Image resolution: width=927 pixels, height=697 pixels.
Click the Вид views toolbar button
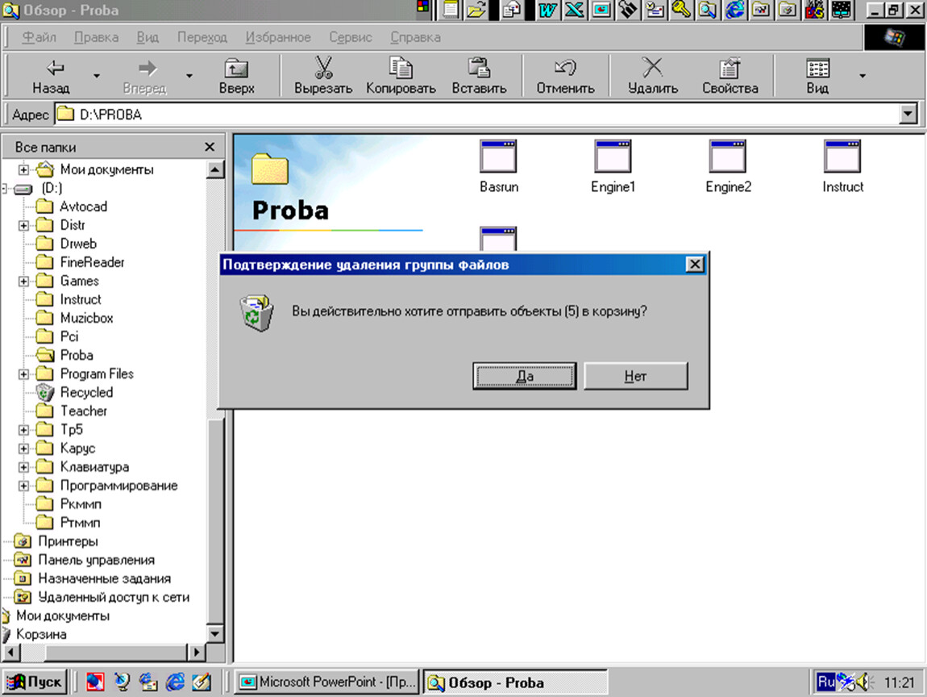(x=817, y=77)
